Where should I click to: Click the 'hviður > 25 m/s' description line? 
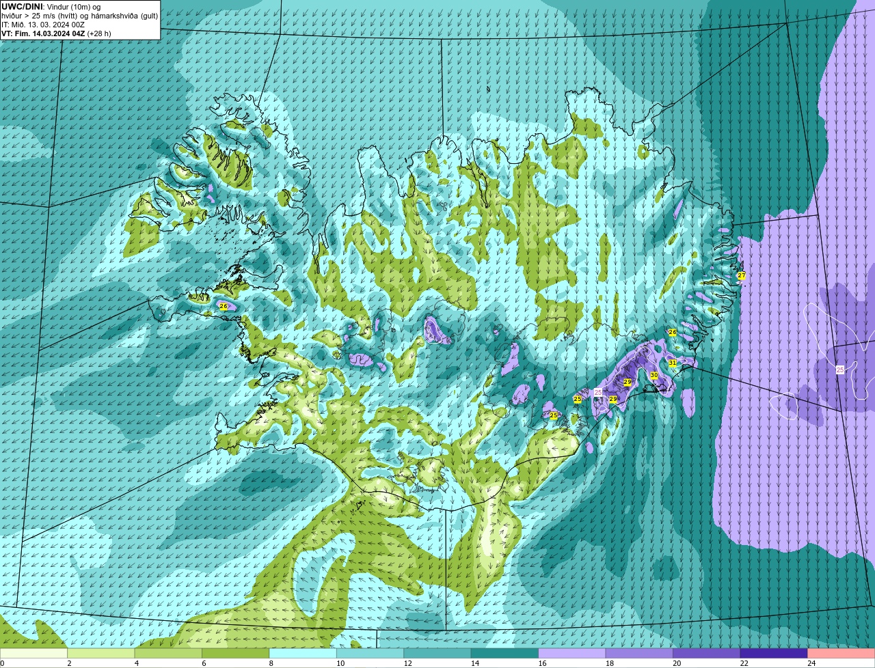79,16
